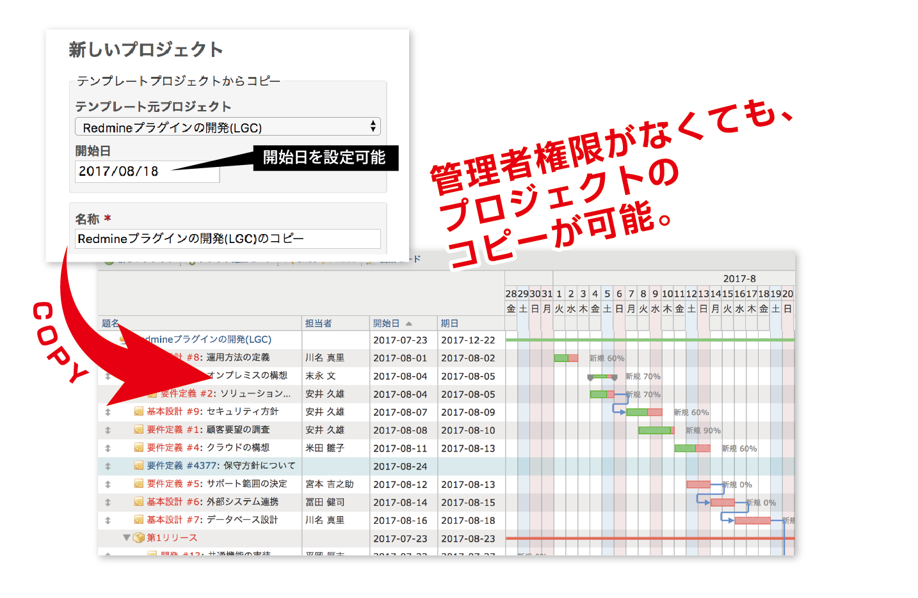The width and height of the screenshot is (918, 598).
Task: Click Gantt bar for セキュリティ方針 task
Action: [x=644, y=413]
